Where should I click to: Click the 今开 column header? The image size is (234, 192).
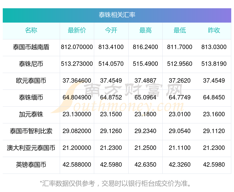pyautogui.click(x=111, y=30)
